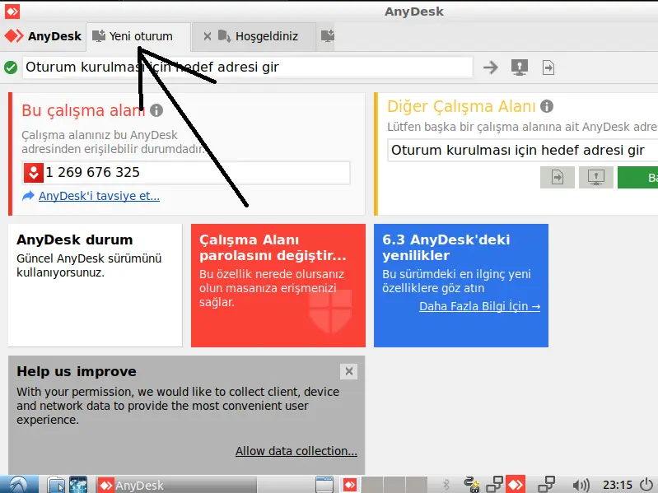The image size is (658, 493).
Task: Select the AnyDesk taskbar window button
Action: (x=176, y=486)
